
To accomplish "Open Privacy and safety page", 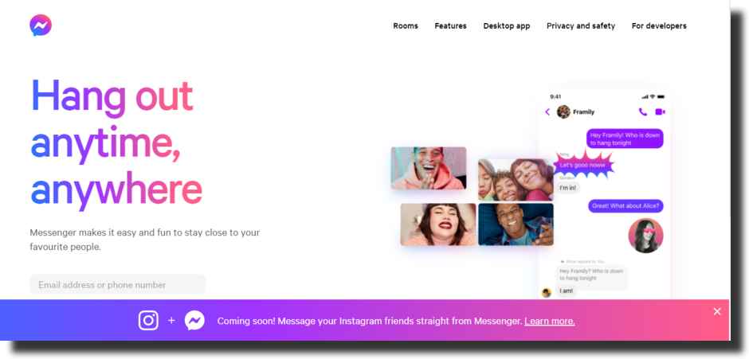I will (581, 25).
